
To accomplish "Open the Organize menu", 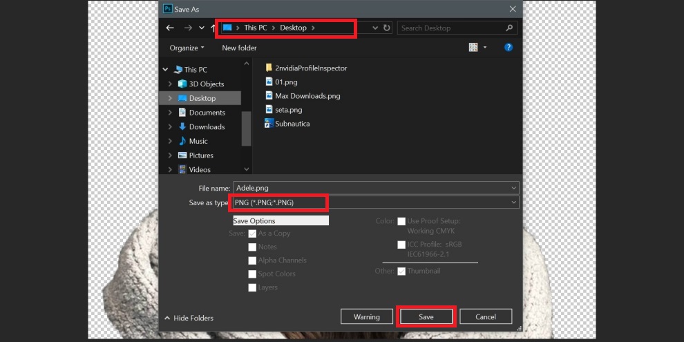I will coord(187,48).
